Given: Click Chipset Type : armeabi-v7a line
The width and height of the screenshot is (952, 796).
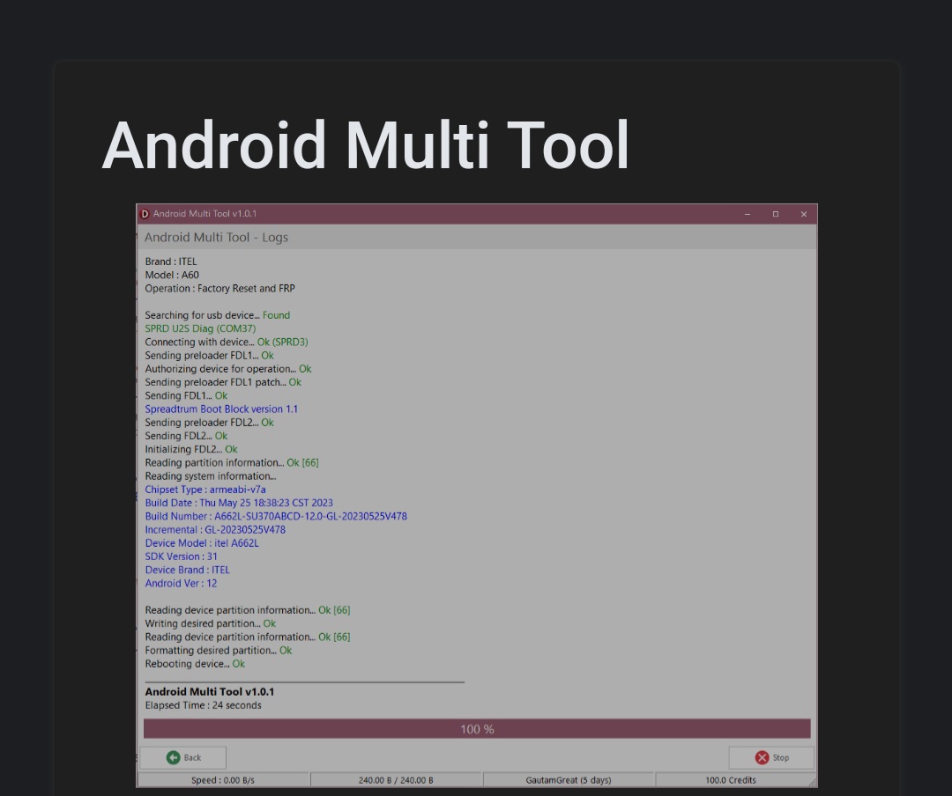Looking at the screenshot, I should (205, 489).
